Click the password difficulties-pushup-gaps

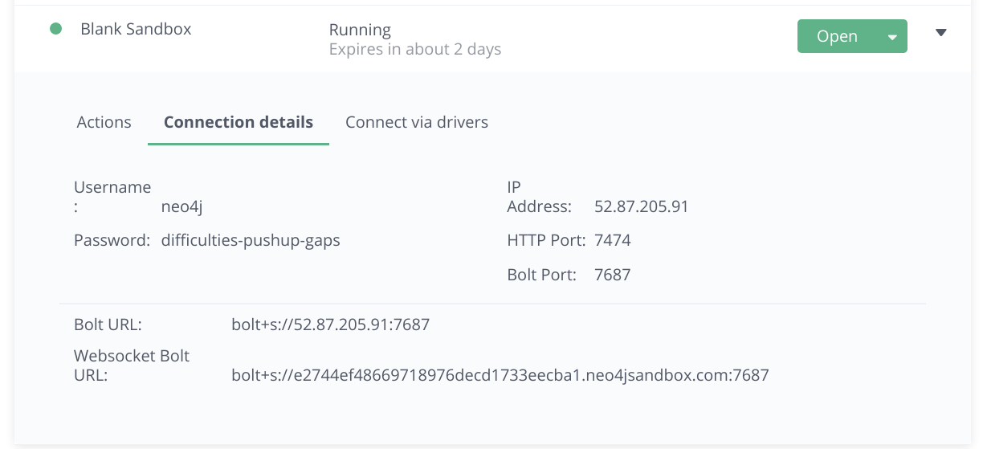pyautogui.click(x=251, y=240)
